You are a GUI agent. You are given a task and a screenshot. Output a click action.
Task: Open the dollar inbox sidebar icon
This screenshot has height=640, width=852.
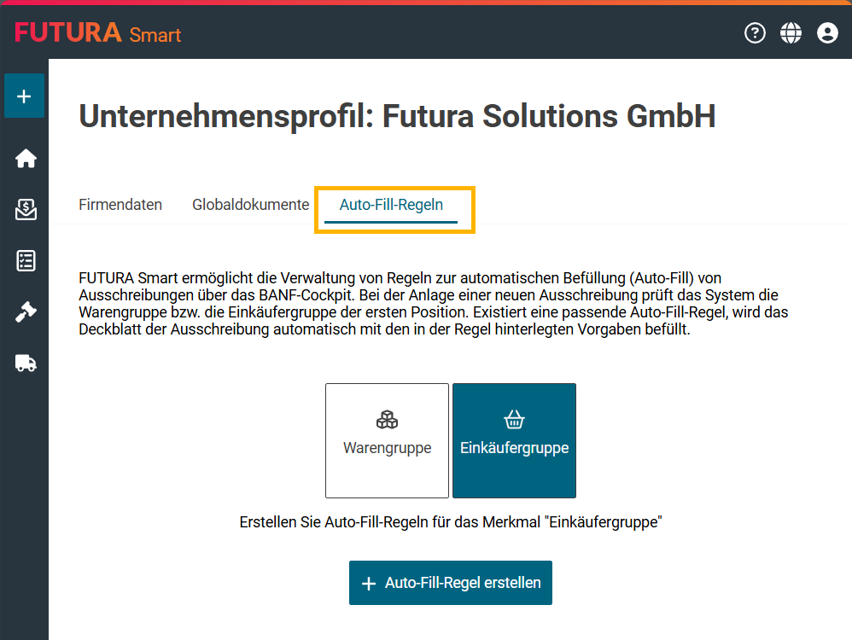26,209
